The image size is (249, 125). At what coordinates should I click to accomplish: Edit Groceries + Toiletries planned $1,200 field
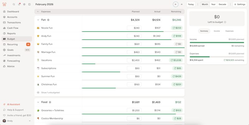pyautogui.click(x=134, y=110)
